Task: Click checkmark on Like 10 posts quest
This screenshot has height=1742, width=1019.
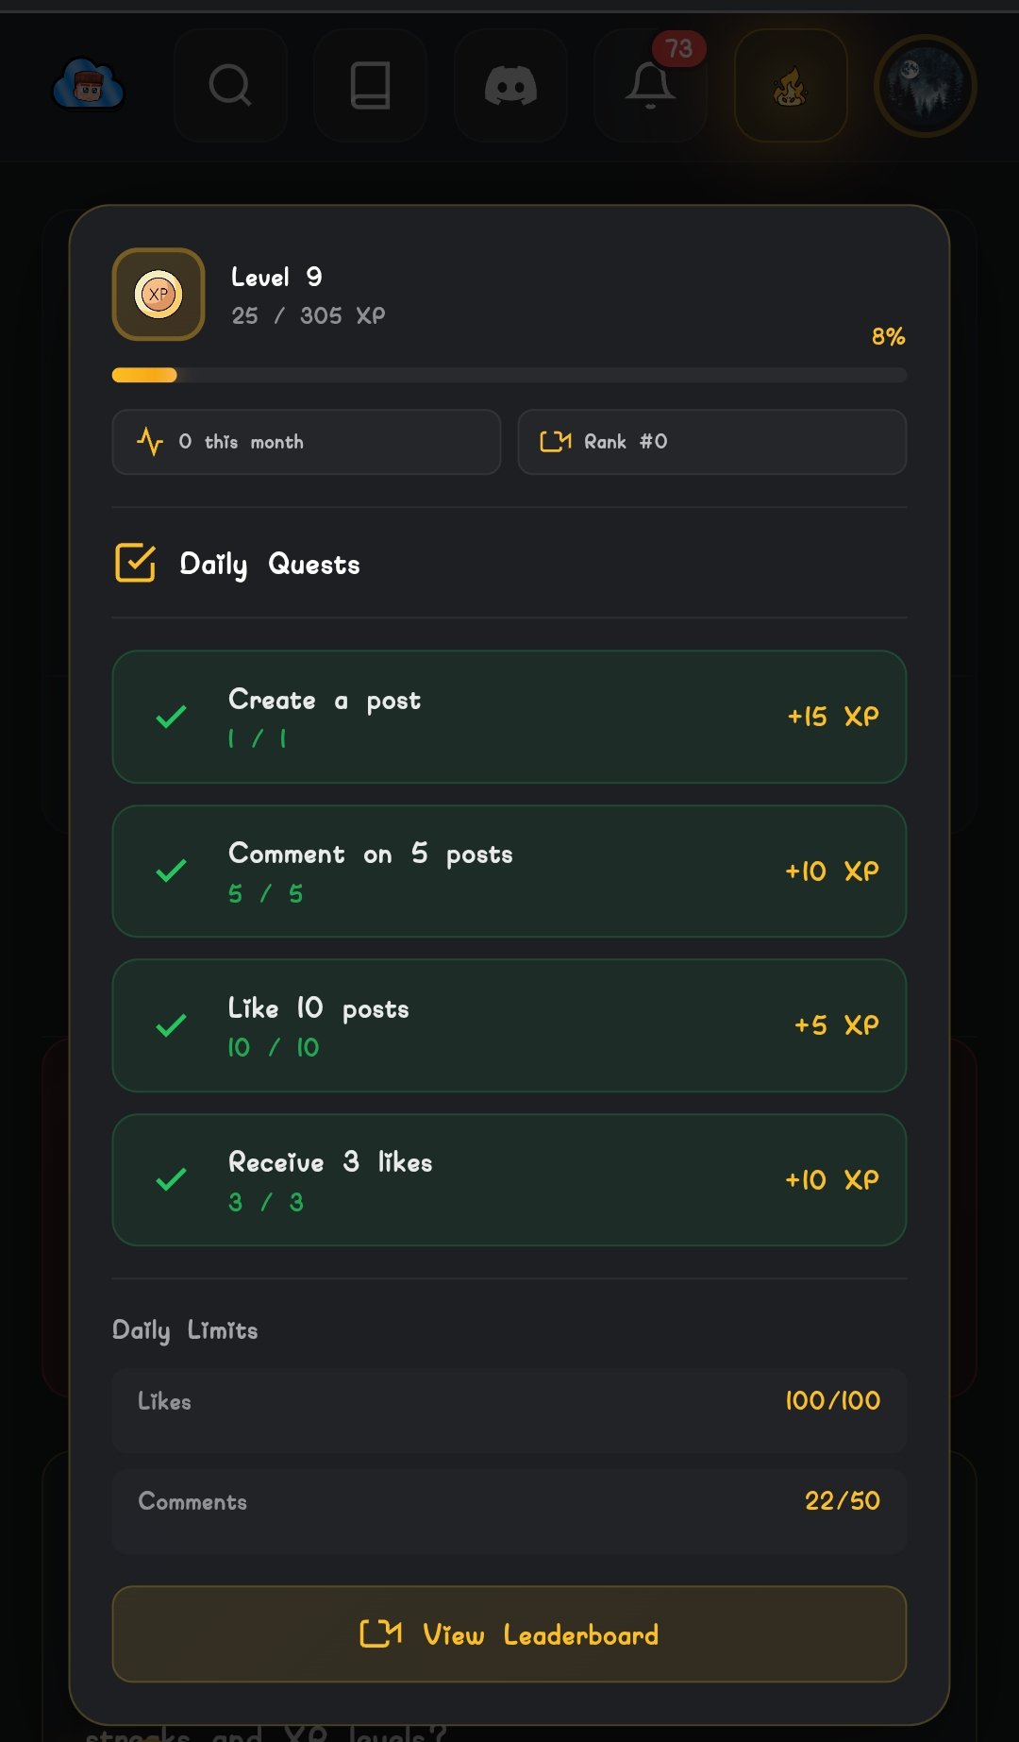Action: (x=171, y=1025)
